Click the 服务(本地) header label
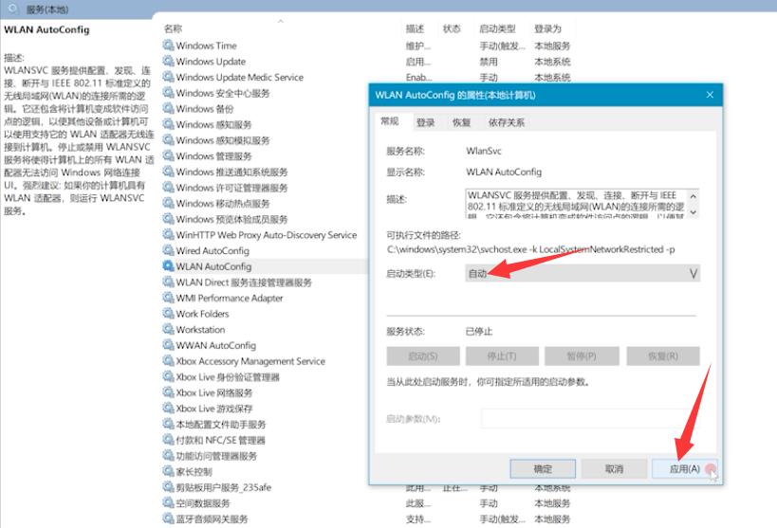 (x=47, y=9)
